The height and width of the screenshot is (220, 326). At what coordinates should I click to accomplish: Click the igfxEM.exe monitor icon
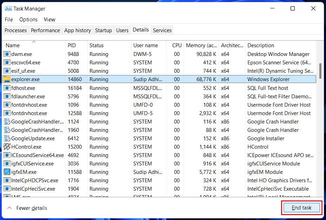(x=7, y=172)
